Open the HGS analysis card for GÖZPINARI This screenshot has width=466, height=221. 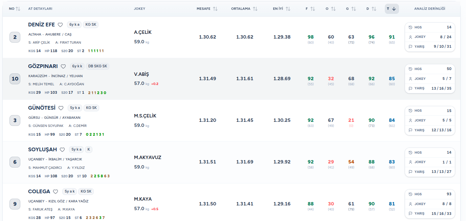(x=430, y=69)
